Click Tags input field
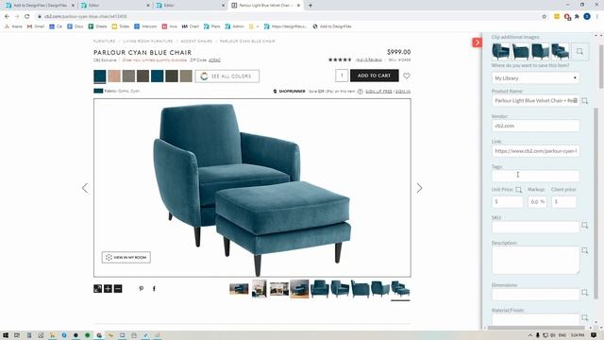Image resolution: width=604 pixels, height=340 pixels. coord(535,176)
